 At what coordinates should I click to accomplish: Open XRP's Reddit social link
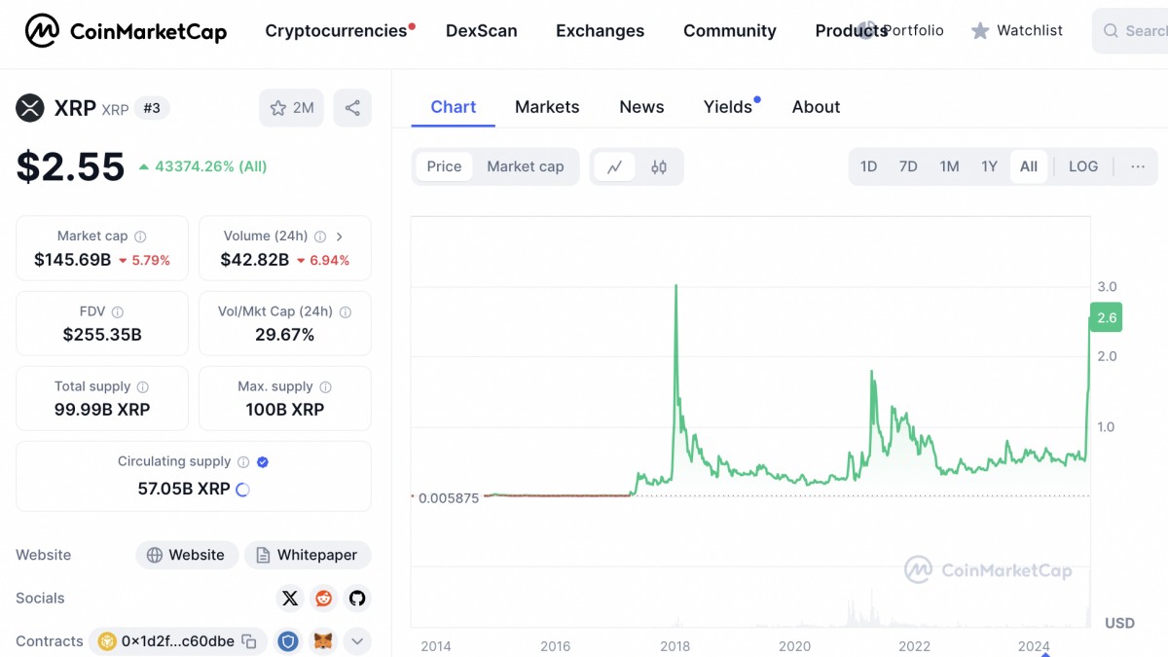click(x=323, y=599)
